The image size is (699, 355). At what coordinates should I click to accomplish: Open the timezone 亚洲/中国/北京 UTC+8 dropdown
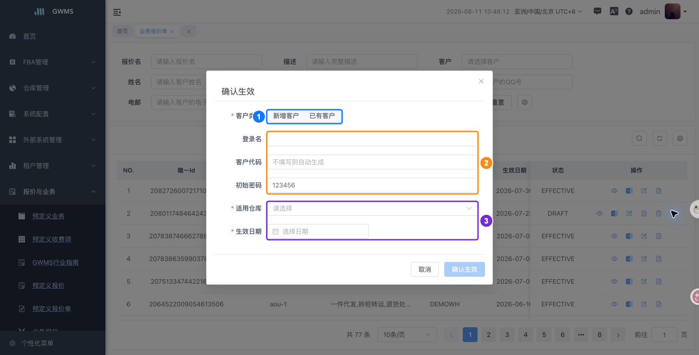[548, 12]
